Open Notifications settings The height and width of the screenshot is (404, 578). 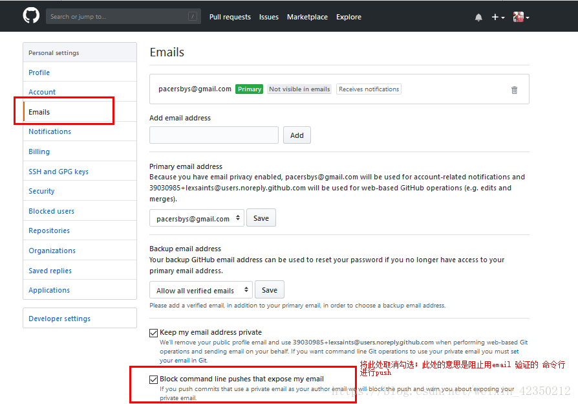pyautogui.click(x=80, y=131)
